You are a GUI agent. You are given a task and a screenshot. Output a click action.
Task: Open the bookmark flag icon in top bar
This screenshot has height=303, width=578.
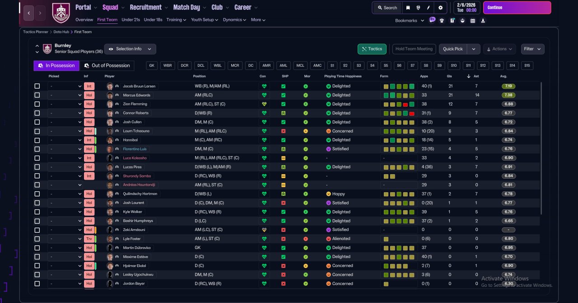(x=408, y=8)
